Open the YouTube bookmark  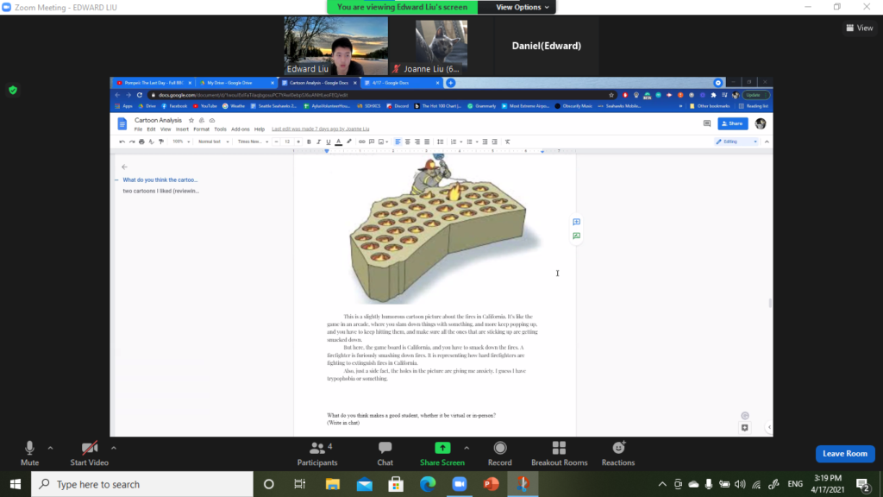tap(205, 106)
